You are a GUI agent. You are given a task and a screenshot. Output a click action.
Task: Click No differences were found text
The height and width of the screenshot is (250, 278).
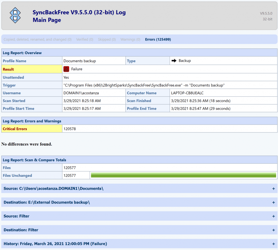pos(27,144)
